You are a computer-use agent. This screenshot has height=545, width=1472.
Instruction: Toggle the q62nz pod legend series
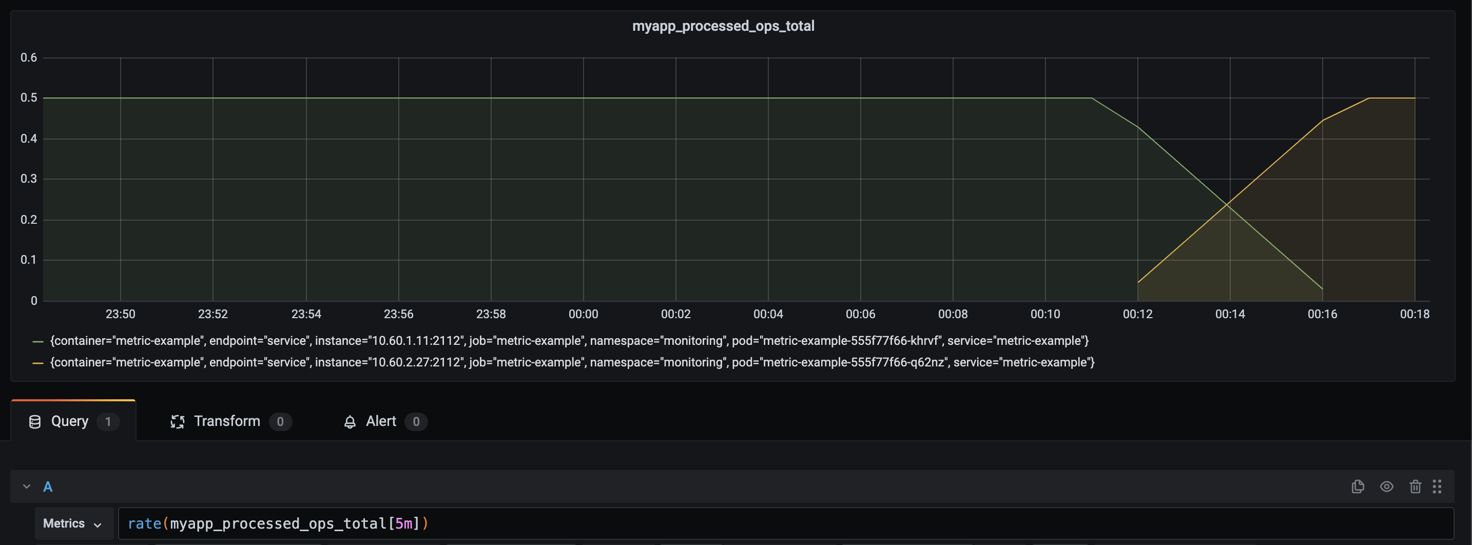point(572,362)
